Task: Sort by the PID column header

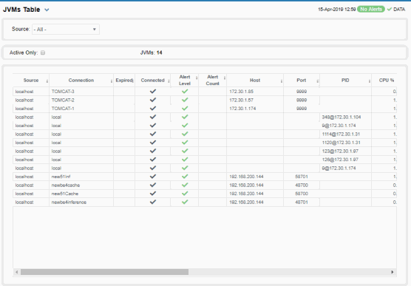Action: [x=345, y=81]
